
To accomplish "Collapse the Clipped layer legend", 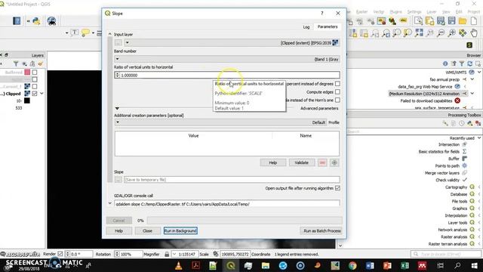I will click(x=42, y=94).
